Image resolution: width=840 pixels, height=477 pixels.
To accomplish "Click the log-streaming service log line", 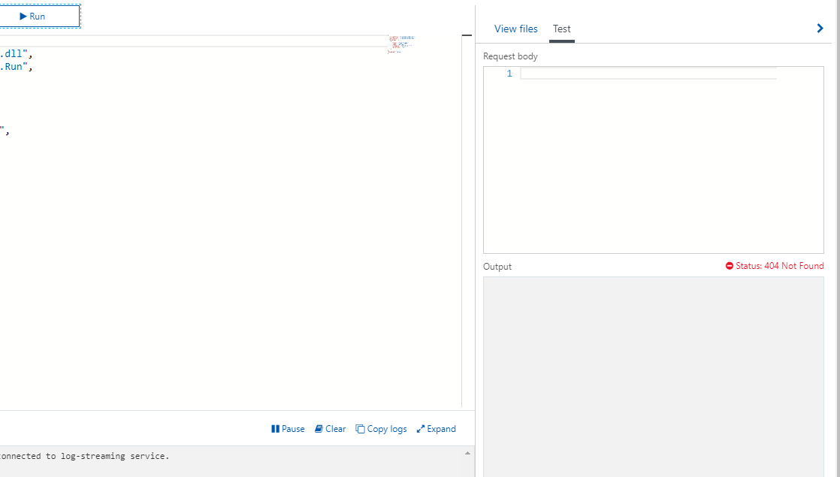I will [x=85, y=456].
